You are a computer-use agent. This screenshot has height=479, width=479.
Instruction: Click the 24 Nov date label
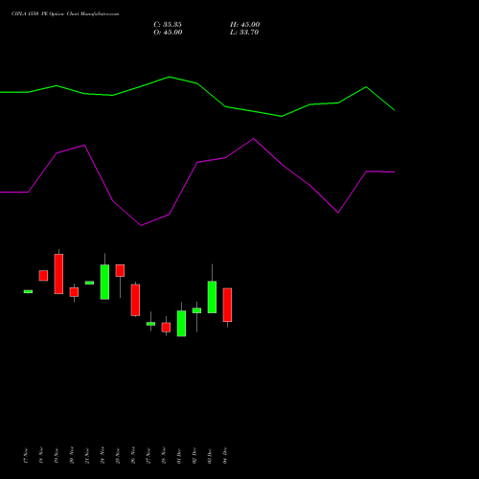point(103,455)
